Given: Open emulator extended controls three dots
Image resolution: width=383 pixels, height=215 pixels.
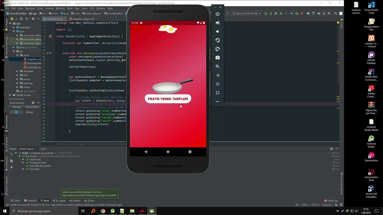Looking at the screenshot, I should (218, 102).
